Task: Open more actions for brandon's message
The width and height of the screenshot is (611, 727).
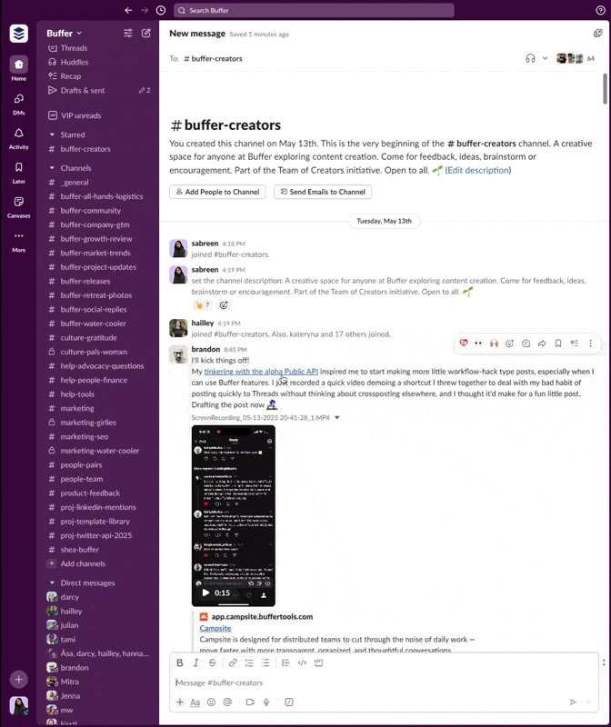Action: 591,344
